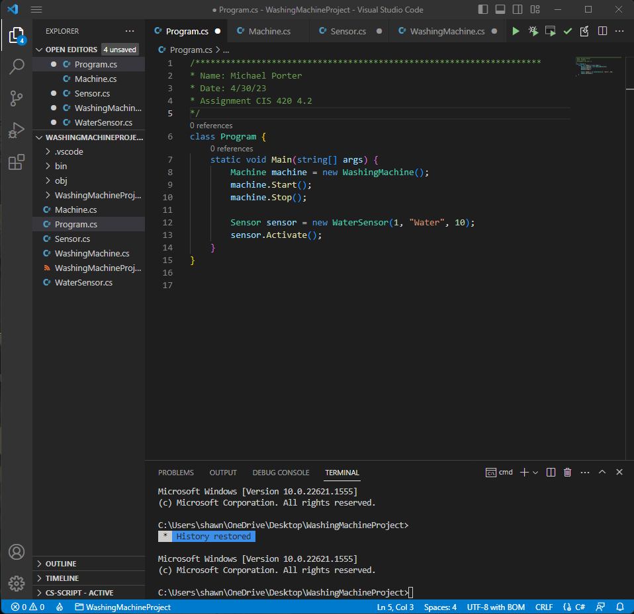Toggle secondary side bar layout button
The width and height of the screenshot is (634, 614).
517,10
